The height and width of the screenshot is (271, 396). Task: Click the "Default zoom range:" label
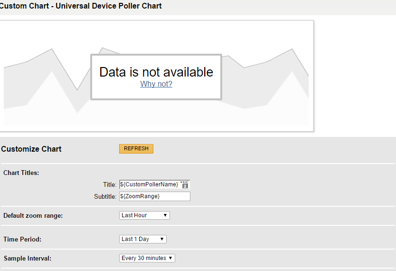click(33, 216)
